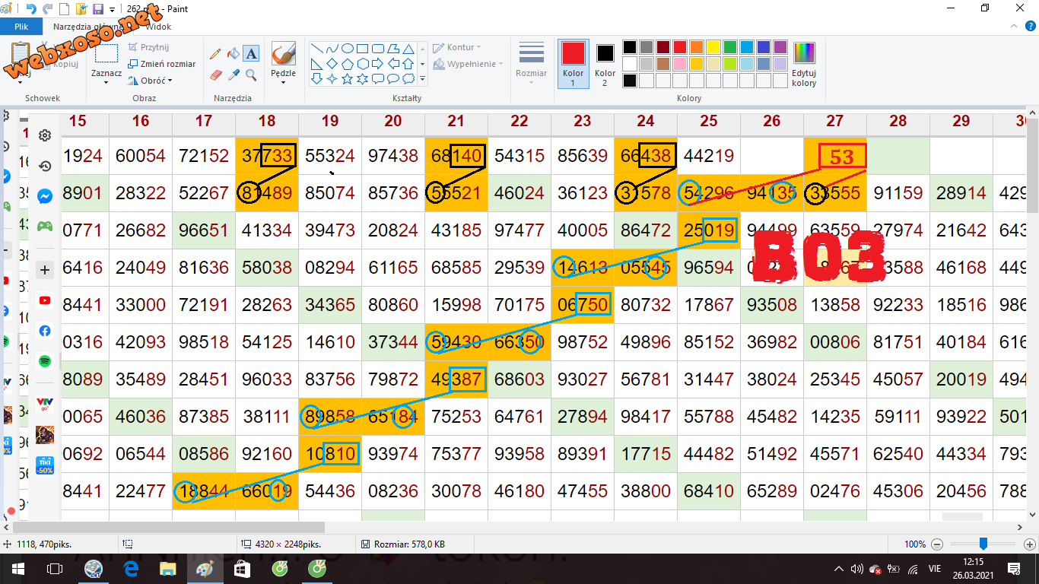Select the Cloud callout shape
Viewport: 1039px width, 584px height.
point(408,78)
